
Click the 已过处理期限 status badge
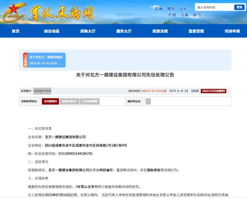90,101
